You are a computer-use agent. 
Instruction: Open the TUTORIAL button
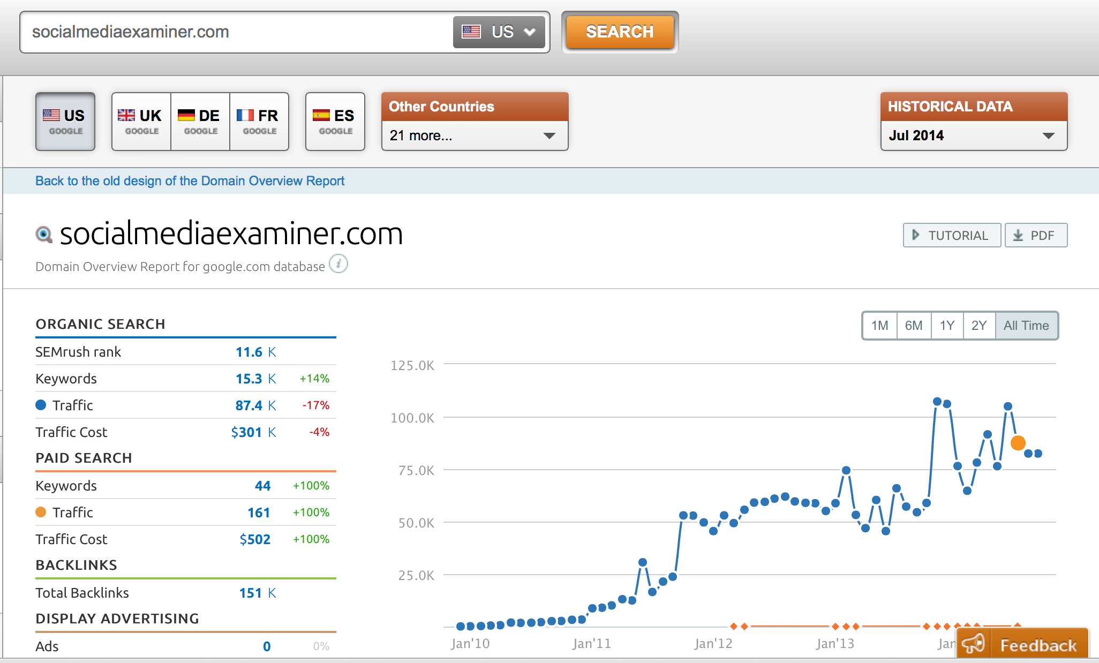coord(952,235)
